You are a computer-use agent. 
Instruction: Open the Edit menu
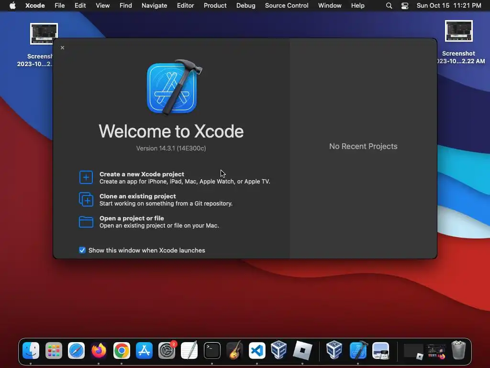[x=80, y=6]
